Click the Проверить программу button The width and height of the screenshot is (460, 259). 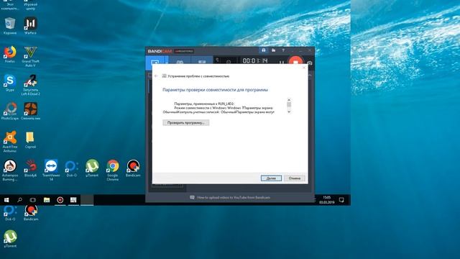tap(186, 123)
